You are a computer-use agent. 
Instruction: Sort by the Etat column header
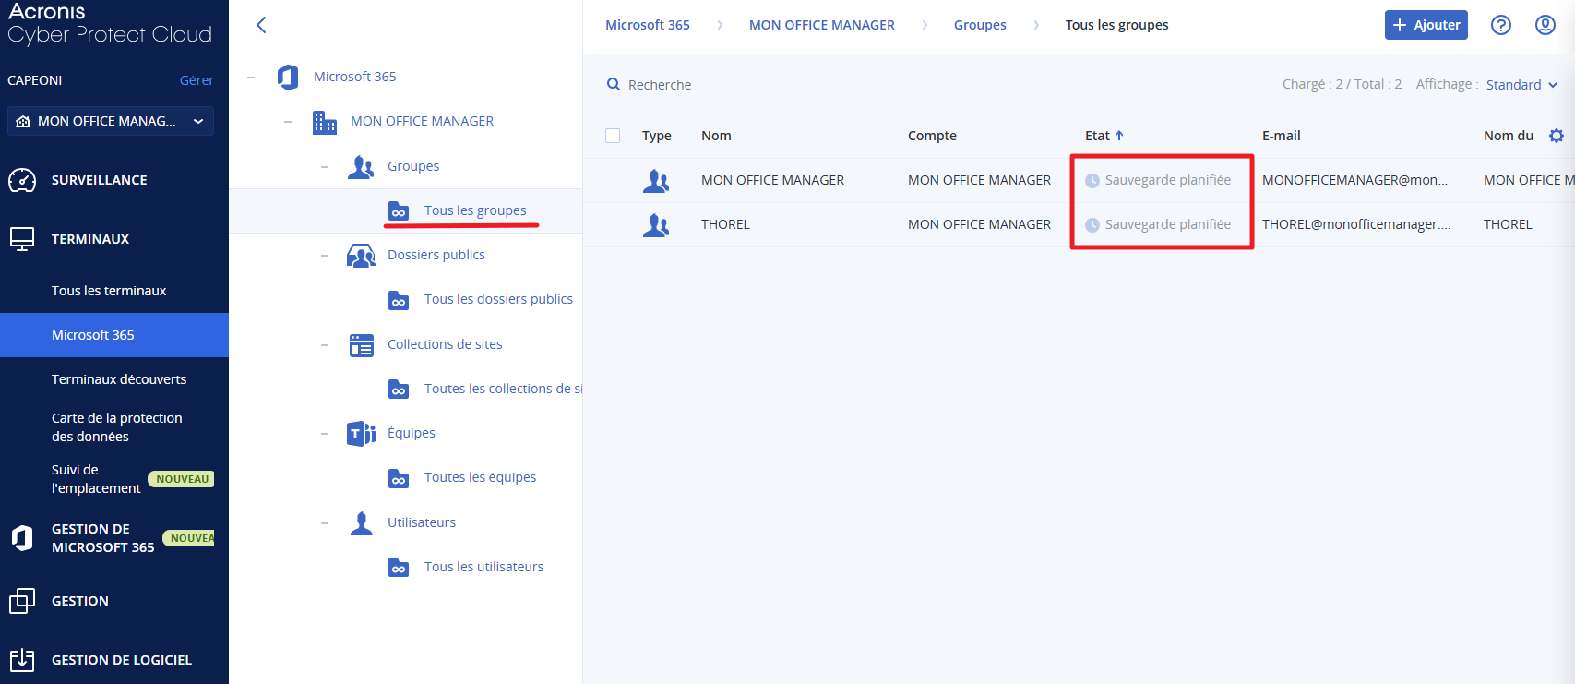pyautogui.click(x=1104, y=136)
